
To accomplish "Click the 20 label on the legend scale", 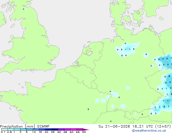I will click(x=46, y=132).
